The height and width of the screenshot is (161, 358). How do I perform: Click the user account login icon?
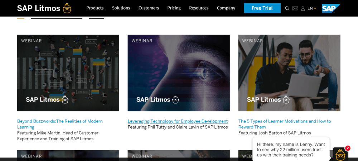[x=303, y=8]
